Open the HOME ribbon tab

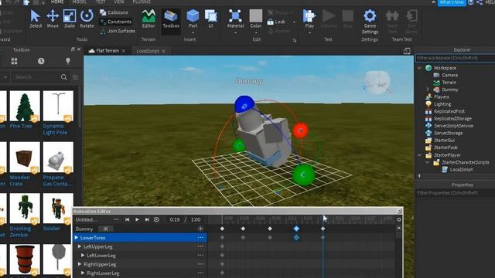tap(57, 2)
